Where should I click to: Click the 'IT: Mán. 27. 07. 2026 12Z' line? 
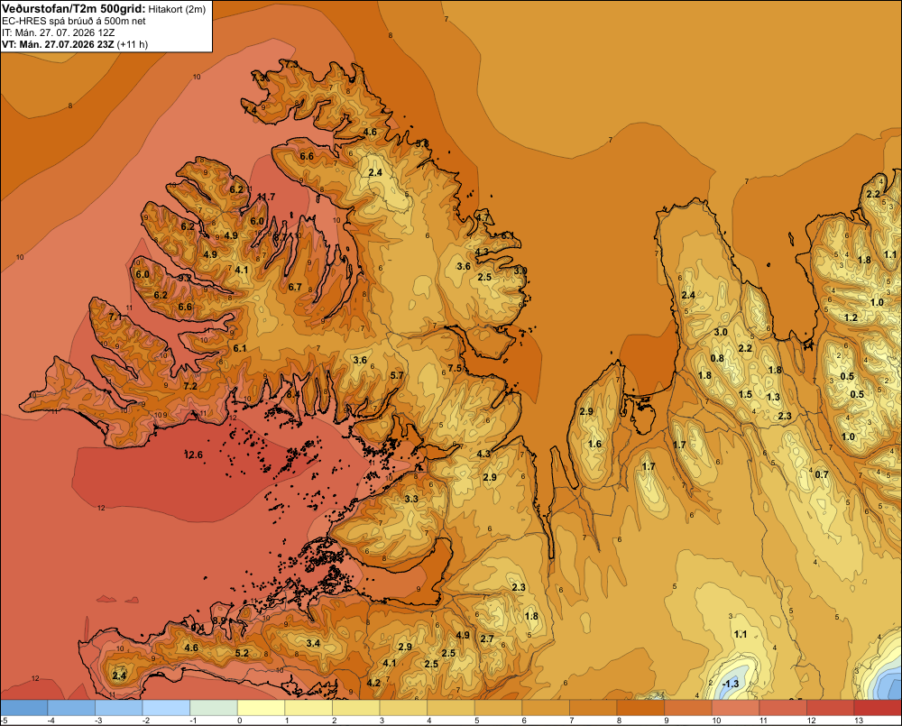58,32
